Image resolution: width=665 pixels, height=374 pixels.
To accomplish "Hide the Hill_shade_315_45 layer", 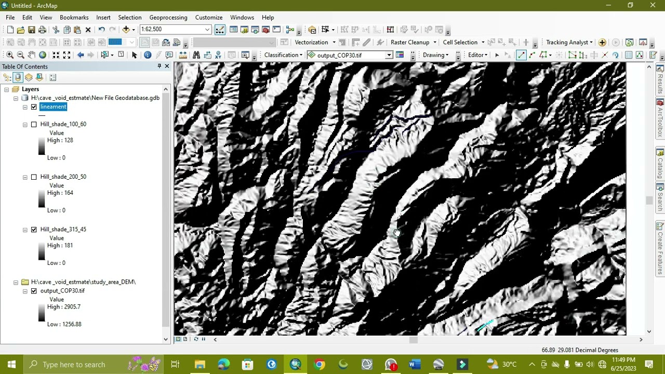I will [34, 230].
